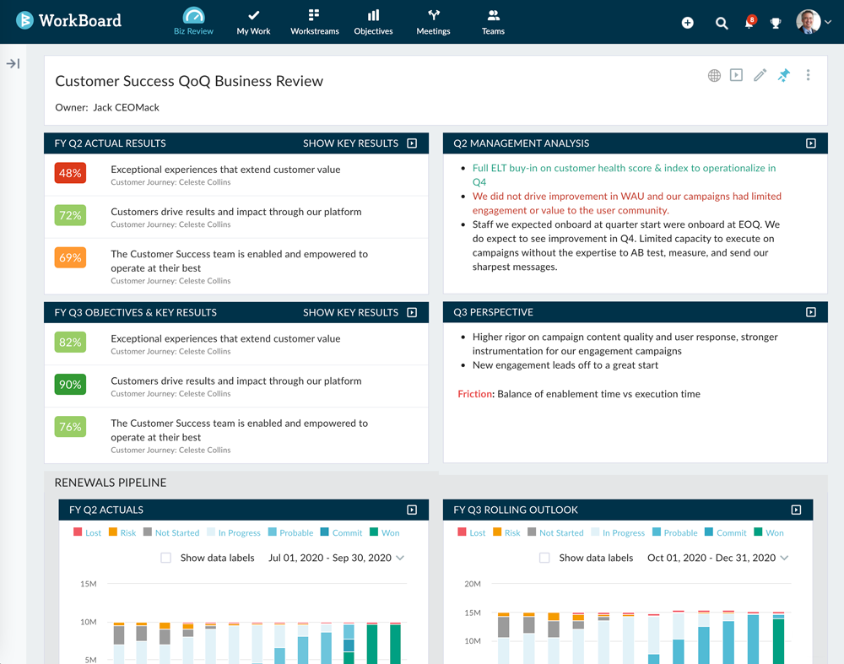Screen dimensions: 844x664
Task: Open the Meetings tab
Action: (433, 22)
